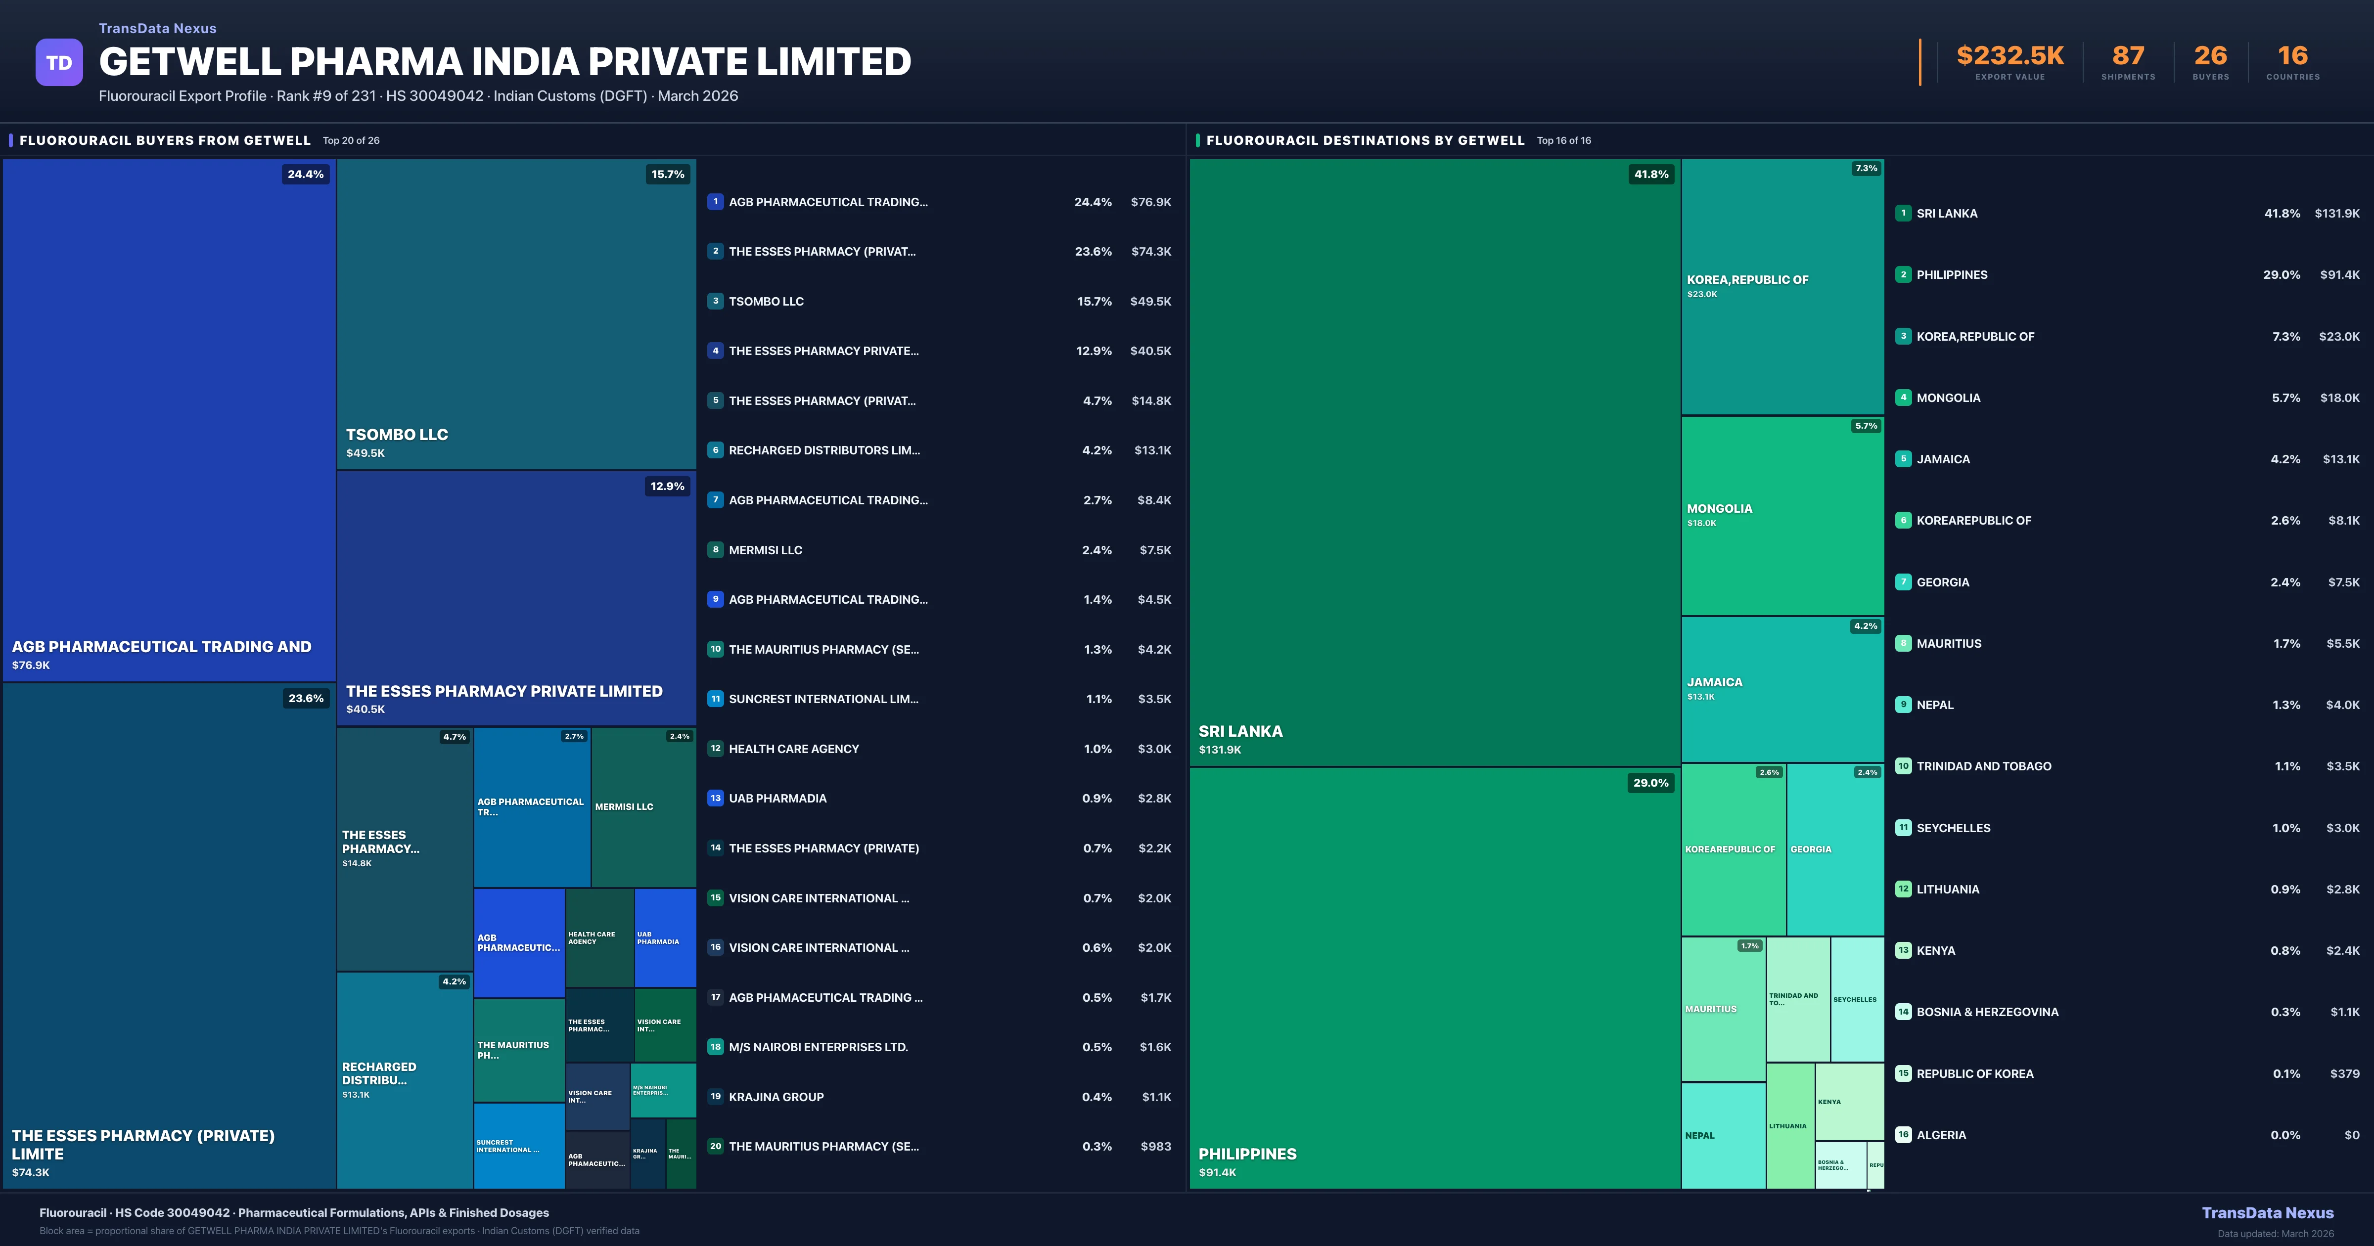Click the TD logo icon
Image resolution: width=2374 pixels, height=1246 pixels.
pyautogui.click(x=59, y=63)
